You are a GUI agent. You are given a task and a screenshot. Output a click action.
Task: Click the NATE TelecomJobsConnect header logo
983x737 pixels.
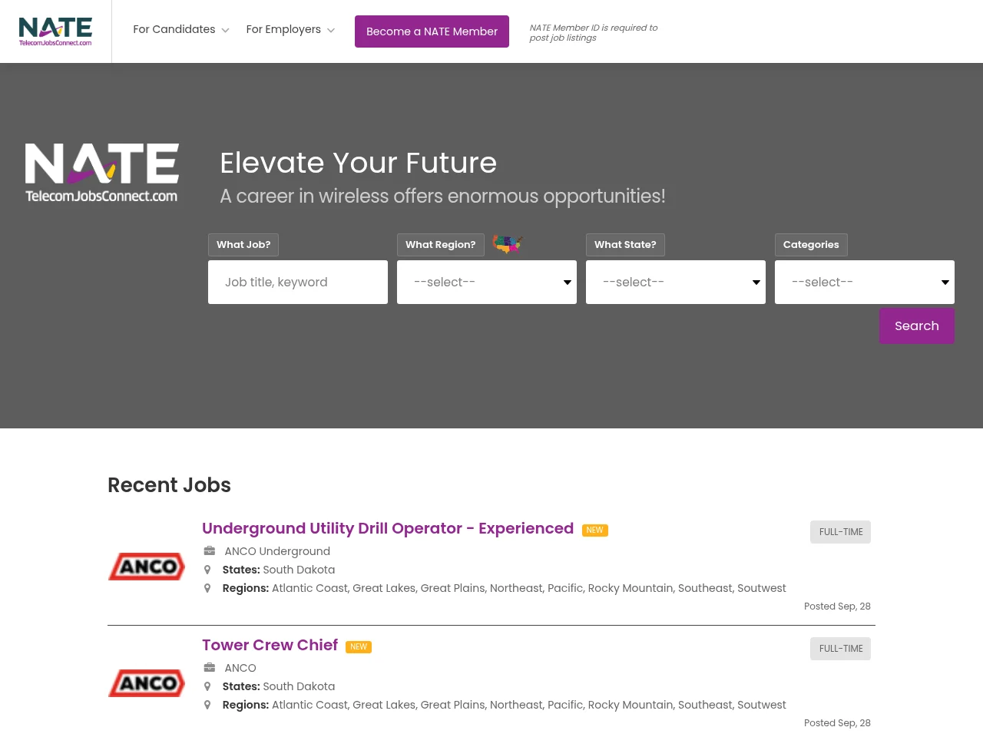(55, 31)
